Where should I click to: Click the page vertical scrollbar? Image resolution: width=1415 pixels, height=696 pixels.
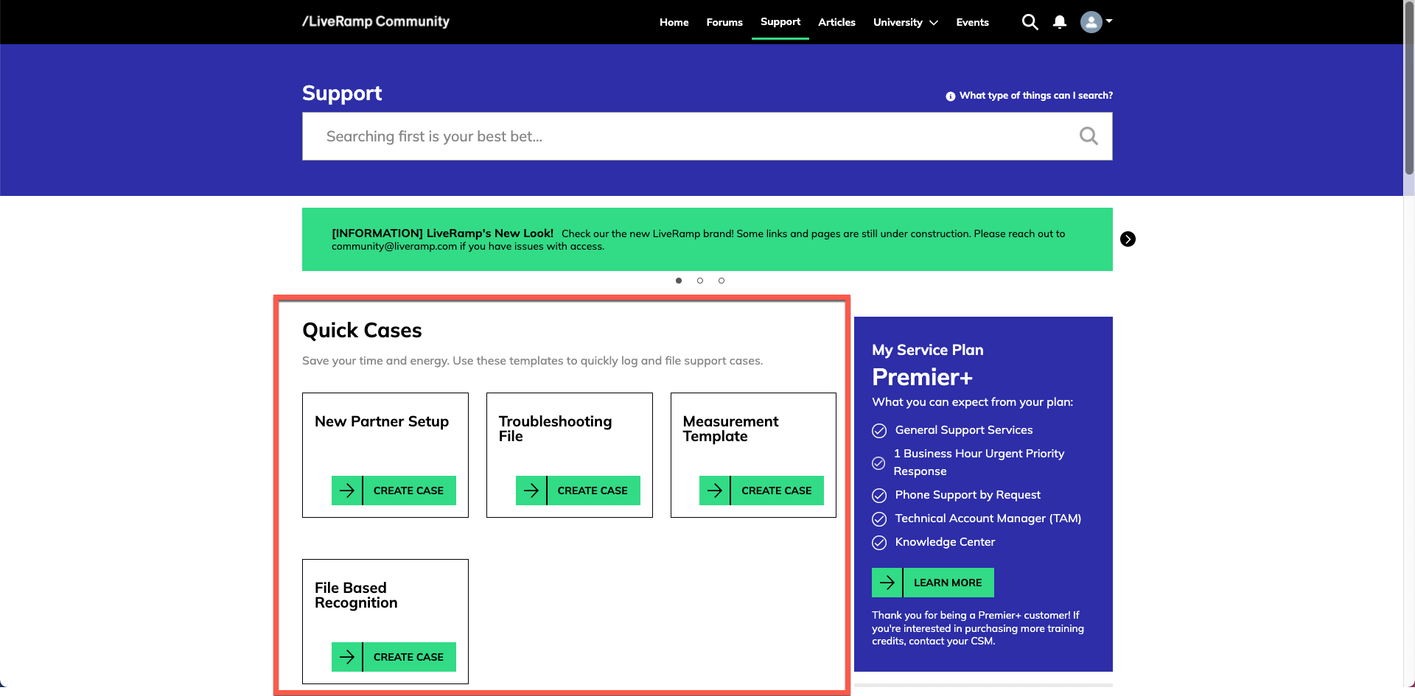tap(1409, 88)
